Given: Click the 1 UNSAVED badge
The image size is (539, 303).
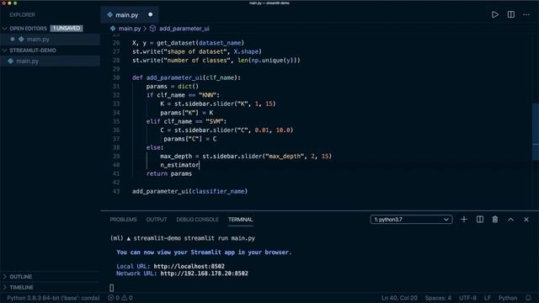Looking at the screenshot, I should (67, 28).
